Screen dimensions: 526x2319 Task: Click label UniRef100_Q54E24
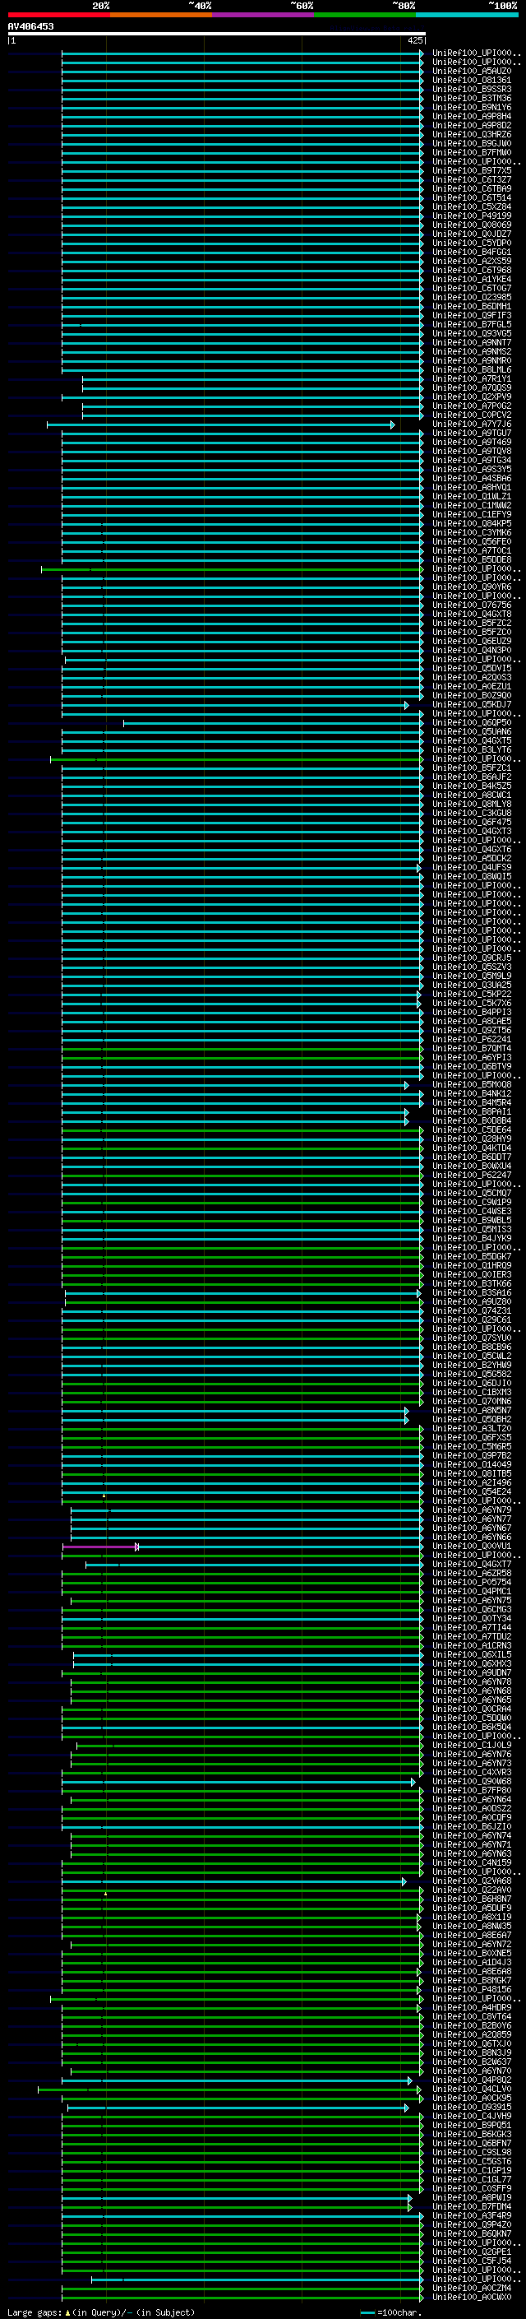click(x=472, y=1491)
